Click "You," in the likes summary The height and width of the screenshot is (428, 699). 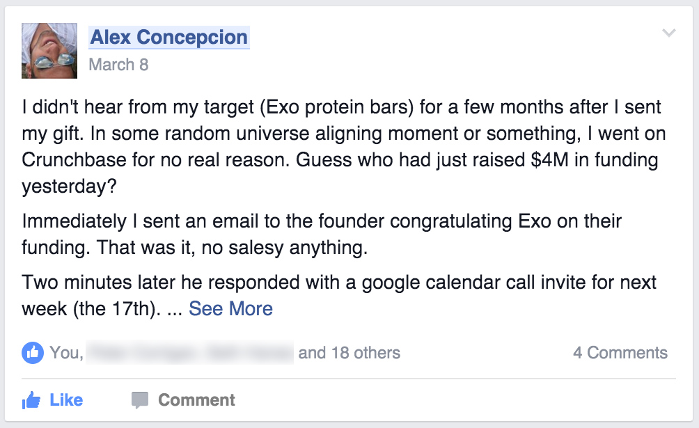coord(66,353)
